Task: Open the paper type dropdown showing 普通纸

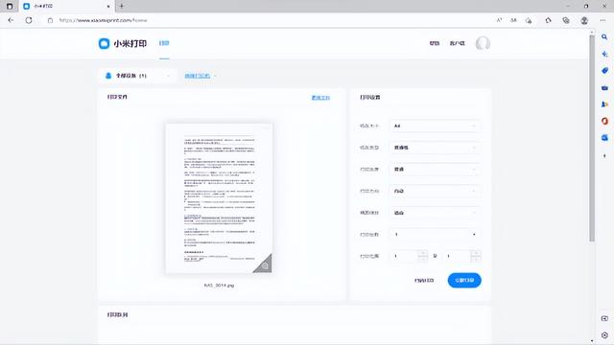Action: 435,148
